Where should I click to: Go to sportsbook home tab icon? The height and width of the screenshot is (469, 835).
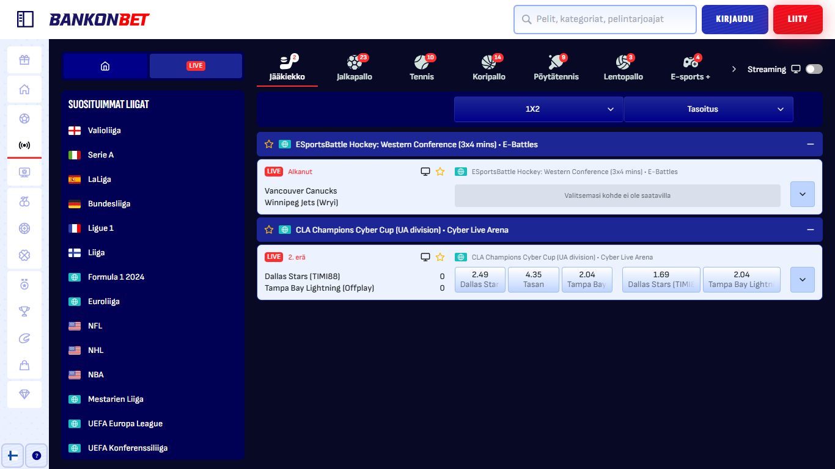(x=105, y=66)
